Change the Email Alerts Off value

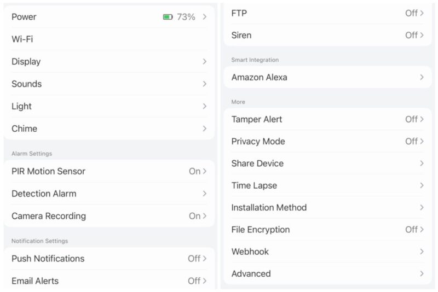(x=197, y=281)
